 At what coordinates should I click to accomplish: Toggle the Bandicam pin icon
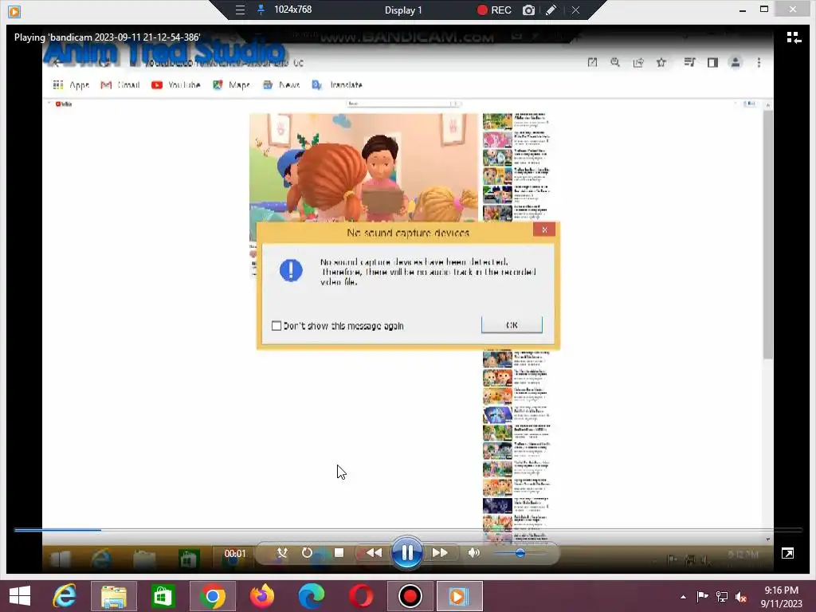[261, 10]
